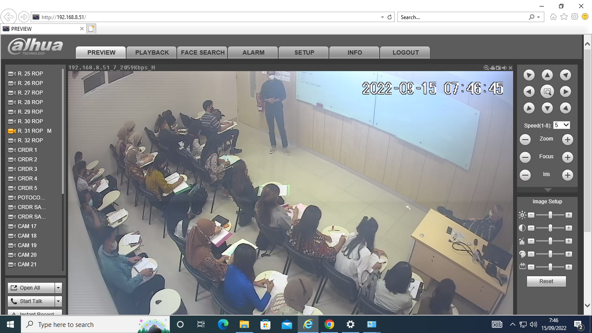592x333 pixels.
Task: Increase Focus with the plus button
Action: (568, 157)
